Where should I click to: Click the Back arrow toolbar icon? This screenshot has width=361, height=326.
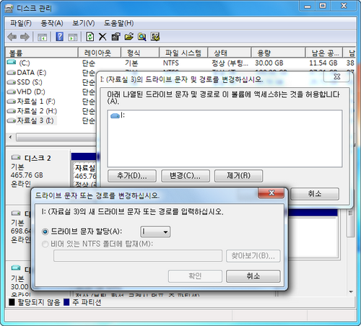[x=12, y=37]
